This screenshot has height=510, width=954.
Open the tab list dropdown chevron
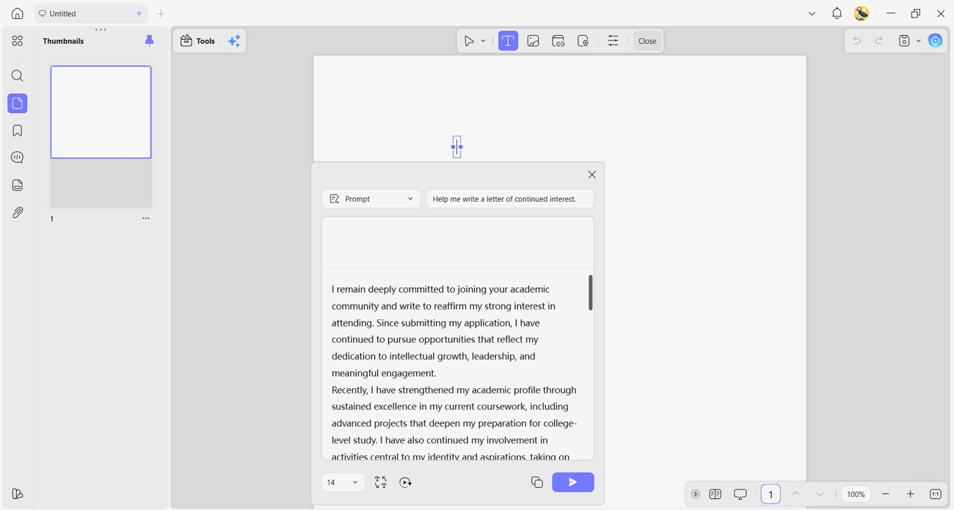(812, 13)
